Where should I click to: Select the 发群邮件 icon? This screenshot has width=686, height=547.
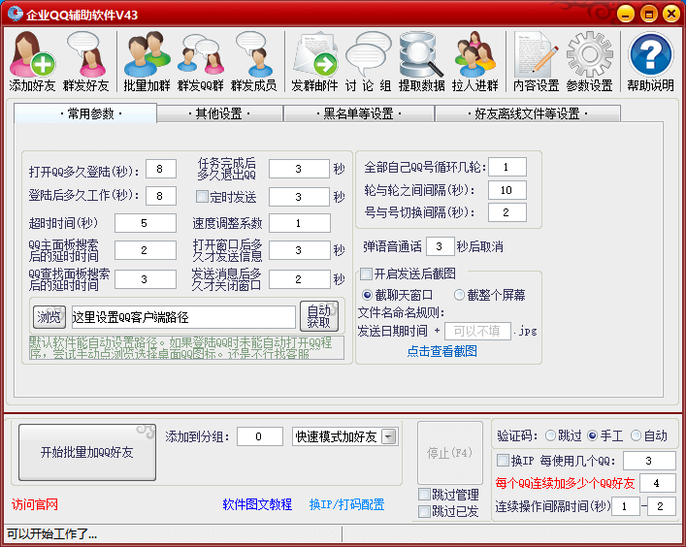tap(314, 61)
